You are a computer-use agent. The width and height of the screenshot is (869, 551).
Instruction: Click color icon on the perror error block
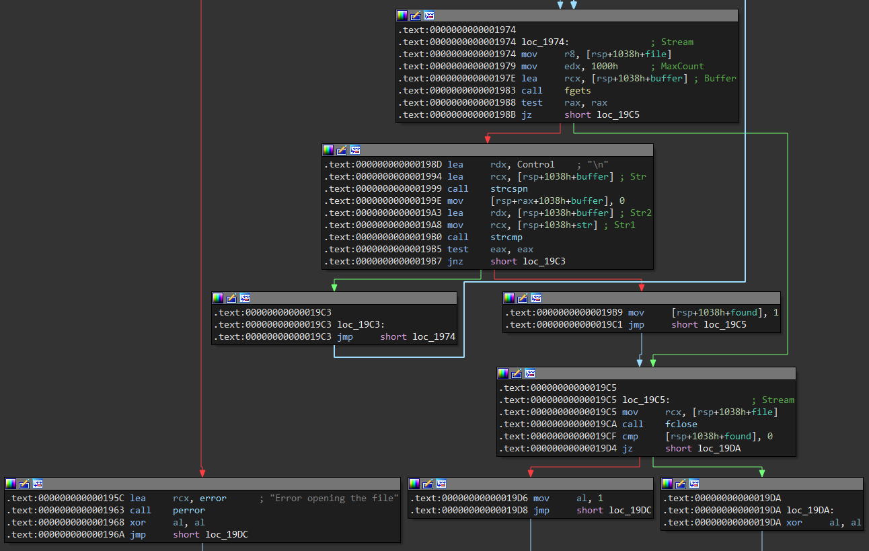(x=11, y=483)
